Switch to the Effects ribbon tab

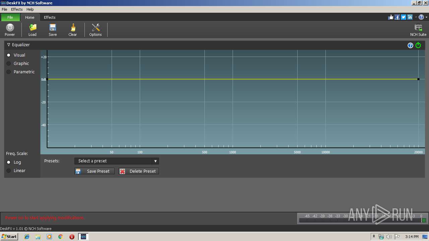point(50,17)
